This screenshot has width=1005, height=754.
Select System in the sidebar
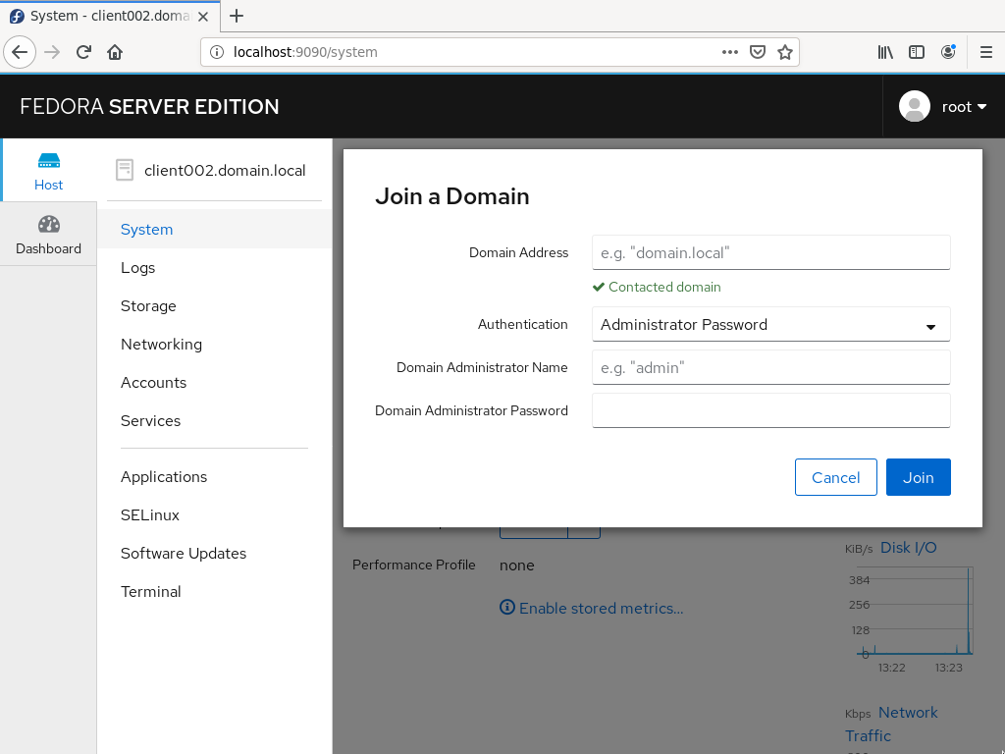(215, 230)
